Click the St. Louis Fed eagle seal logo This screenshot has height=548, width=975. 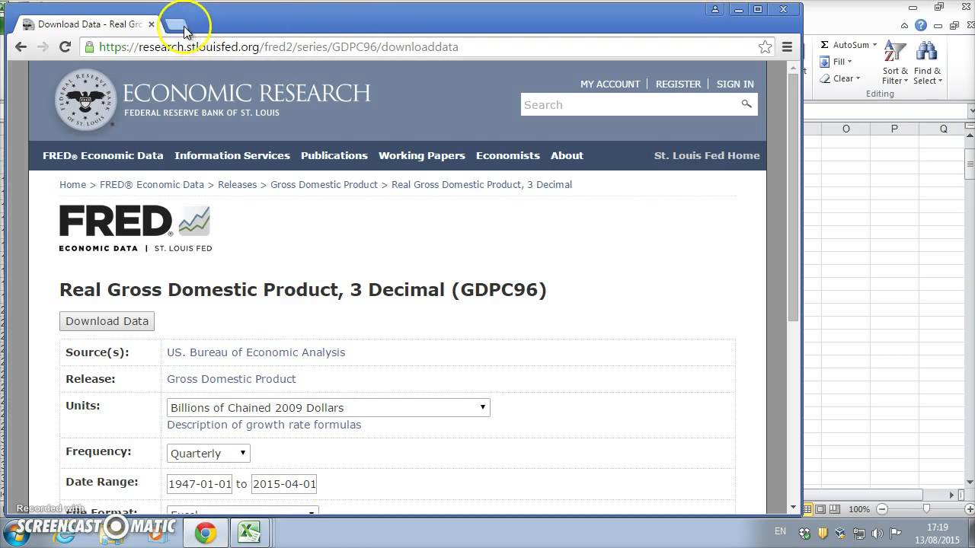click(85, 100)
